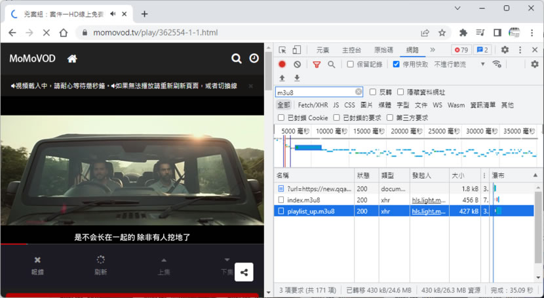Toggle DevTools device toolbar icon
The height and width of the screenshot is (298, 544).
click(x=296, y=50)
